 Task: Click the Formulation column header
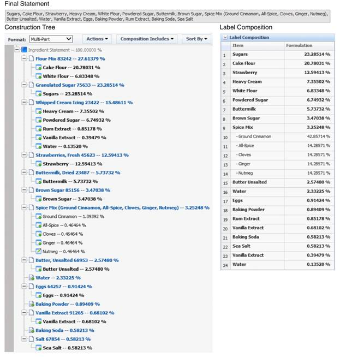309,45
